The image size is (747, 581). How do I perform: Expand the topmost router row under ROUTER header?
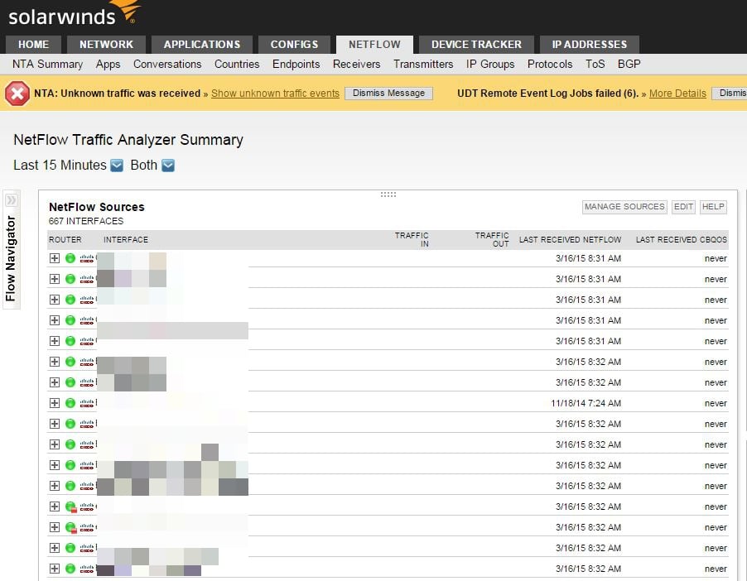coord(55,258)
